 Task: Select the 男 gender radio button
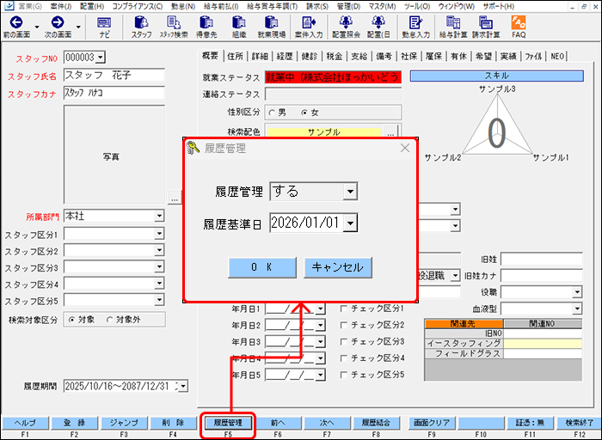(x=272, y=113)
